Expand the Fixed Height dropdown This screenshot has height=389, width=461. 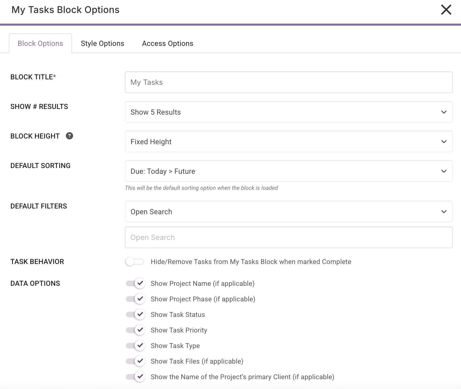coord(289,142)
